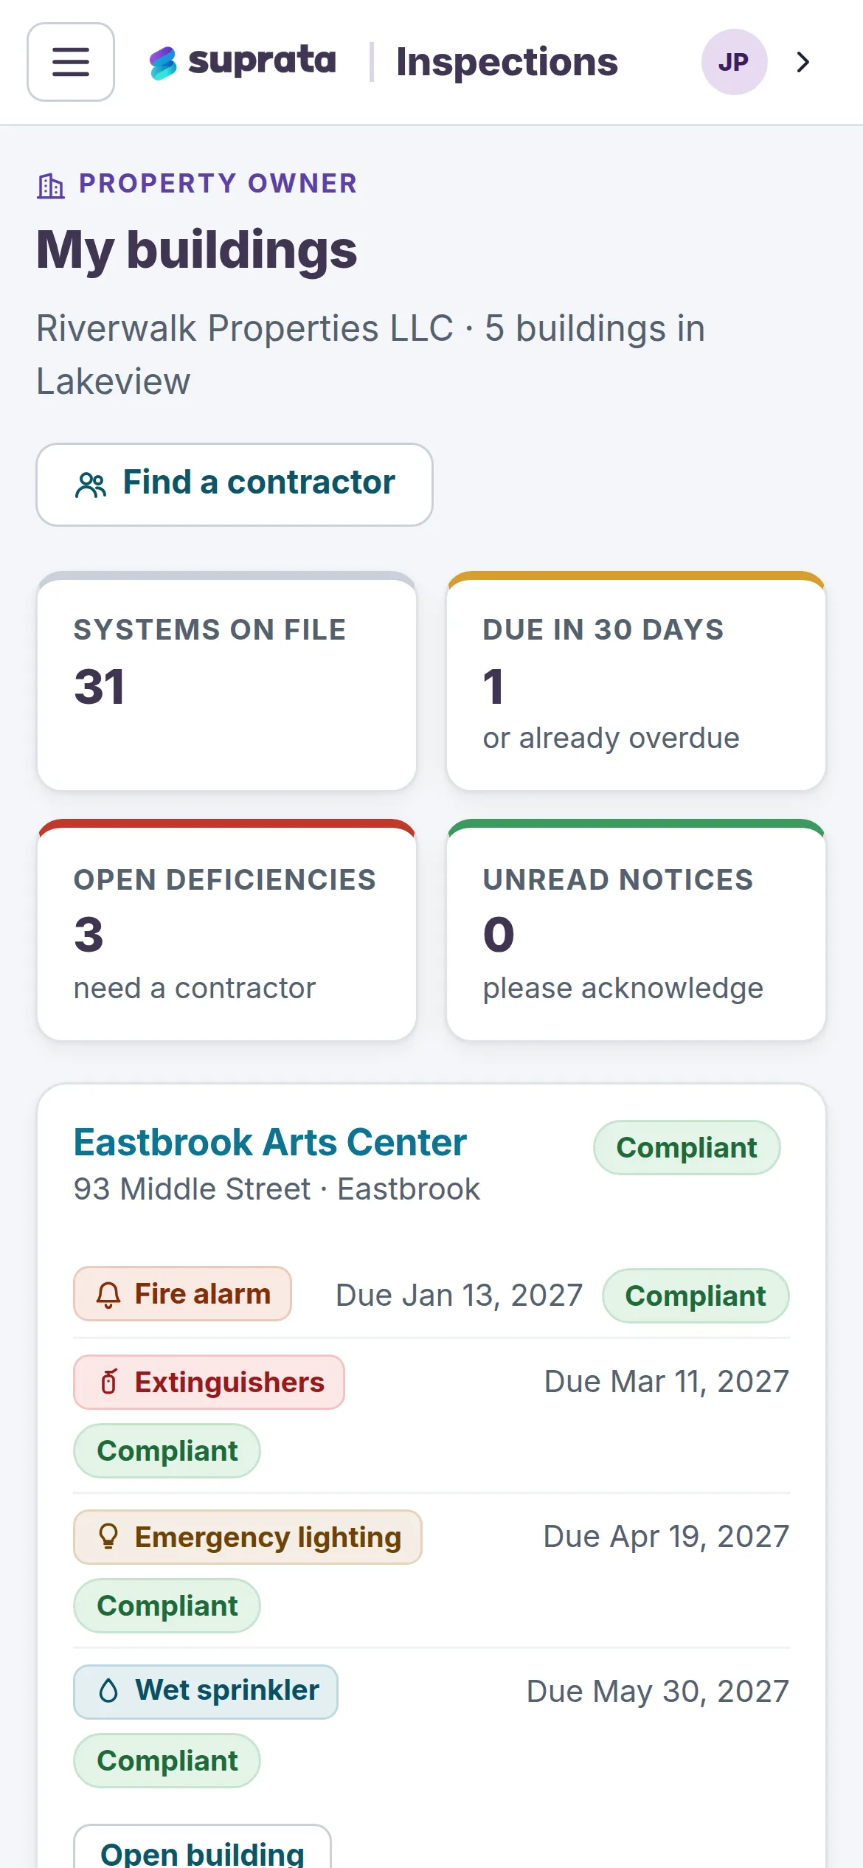Expand the chevron next to JP avatar

pyautogui.click(x=803, y=62)
